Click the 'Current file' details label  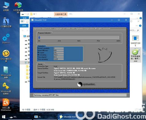point(41,77)
